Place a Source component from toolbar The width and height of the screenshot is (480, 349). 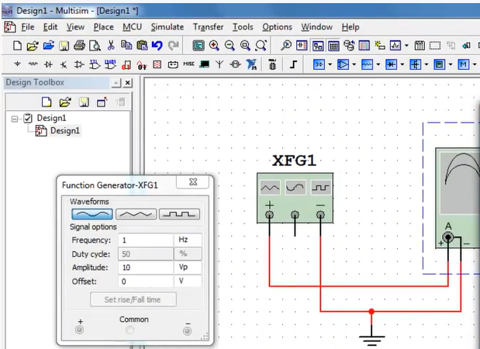click(x=18, y=64)
